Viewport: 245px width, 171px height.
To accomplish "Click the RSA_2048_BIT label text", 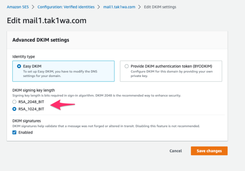I will 31,102.
